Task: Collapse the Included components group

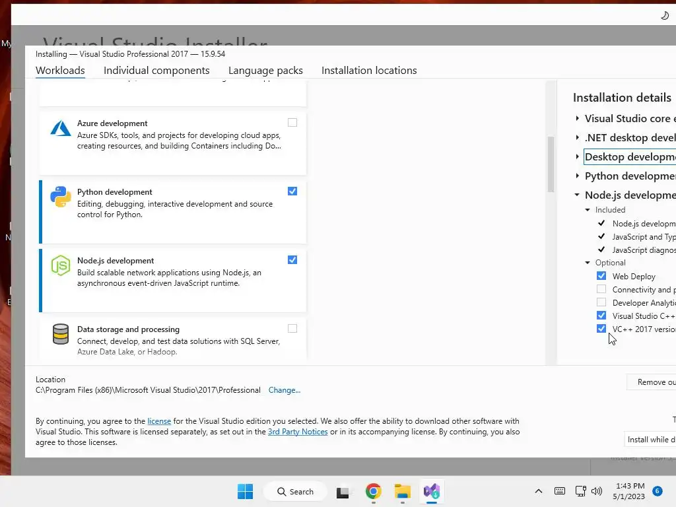Action: click(x=588, y=210)
